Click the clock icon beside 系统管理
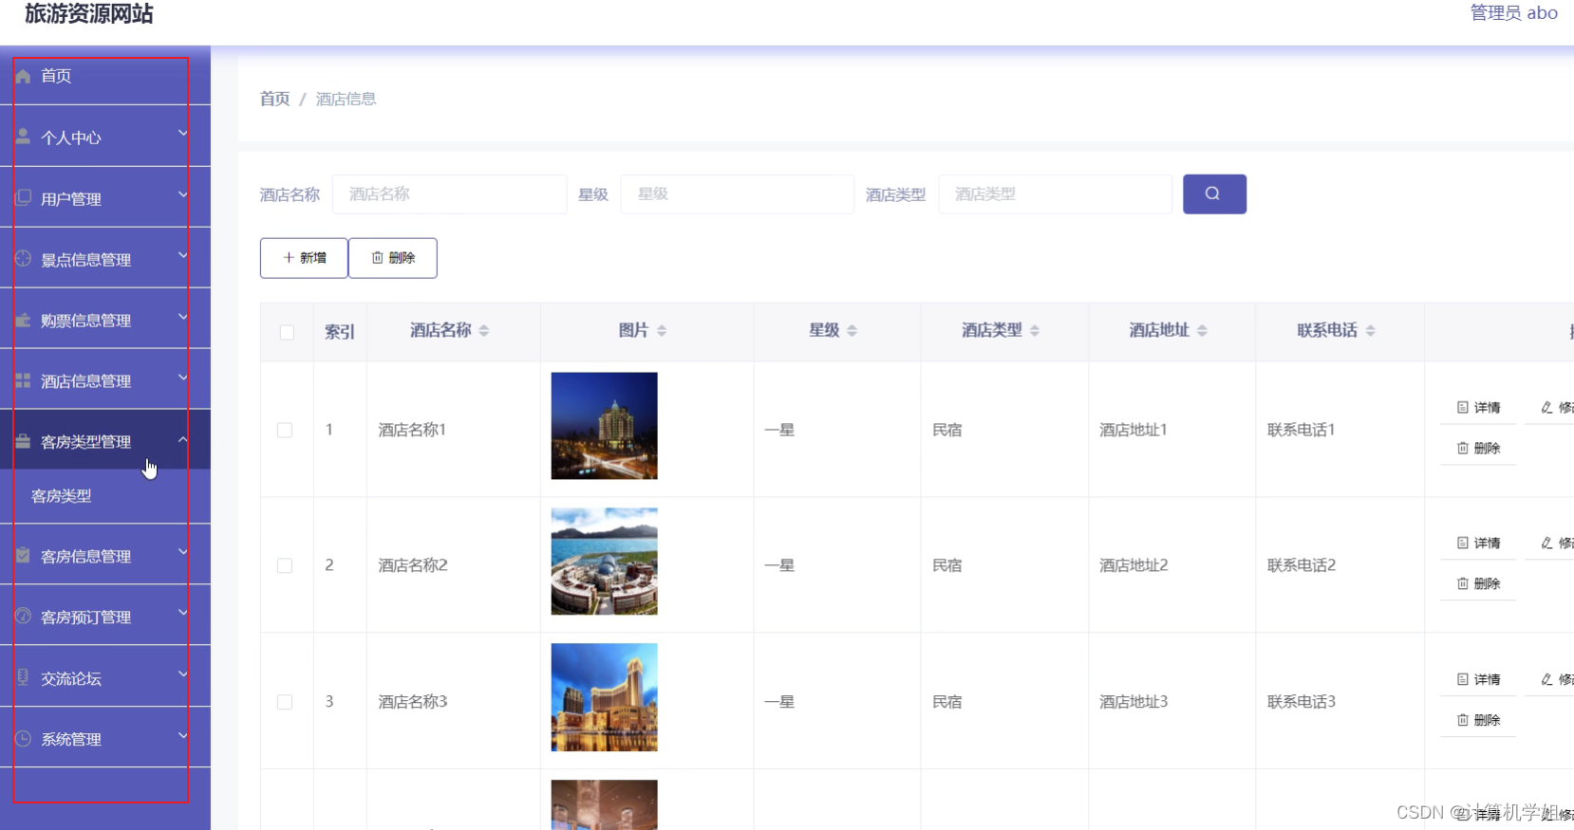Image resolution: width=1574 pixels, height=830 pixels. click(x=23, y=738)
